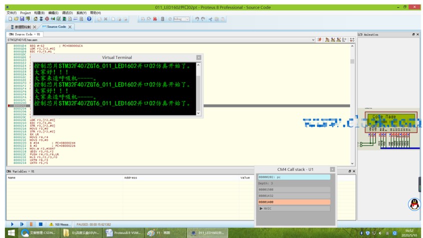Click the Save Project floppy icon
The width and height of the screenshot is (423, 238).
[x=22, y=19]
